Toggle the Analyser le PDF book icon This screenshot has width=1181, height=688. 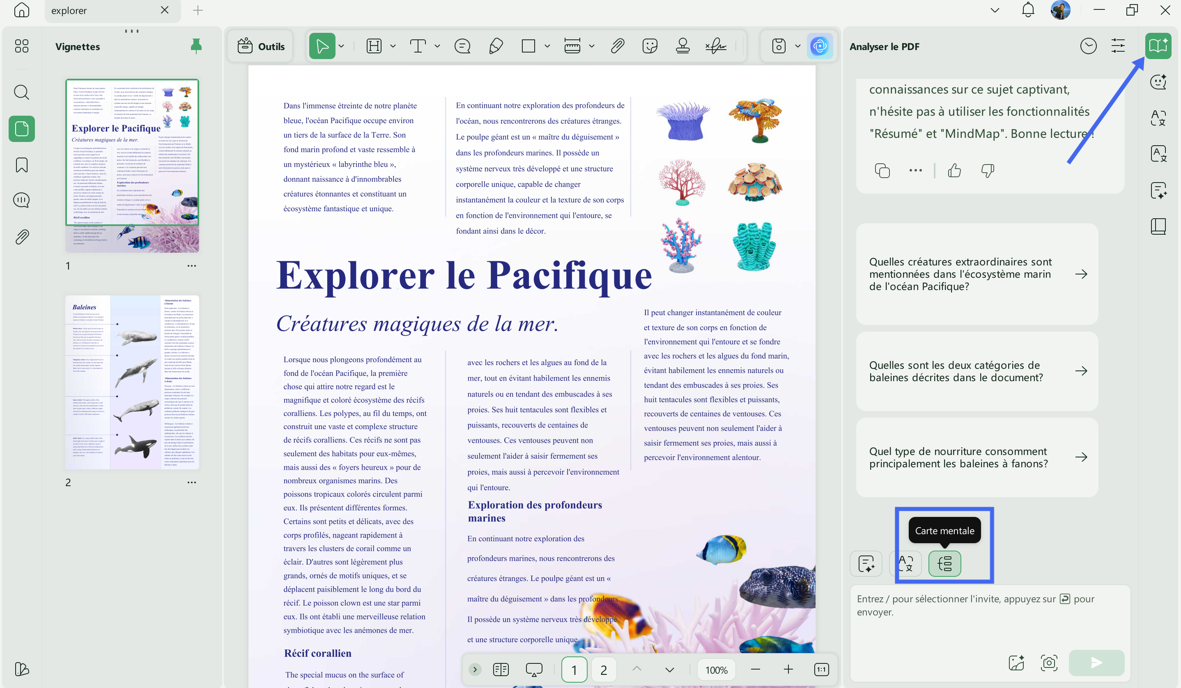1158,46
